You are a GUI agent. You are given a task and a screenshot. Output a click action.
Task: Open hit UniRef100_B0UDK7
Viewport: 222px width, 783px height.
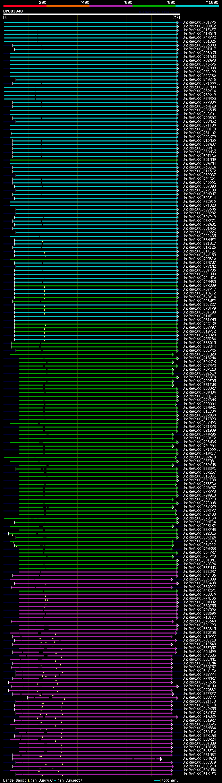pos(199,388)
